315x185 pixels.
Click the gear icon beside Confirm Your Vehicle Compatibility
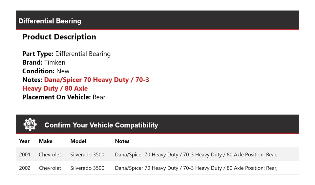30,125
